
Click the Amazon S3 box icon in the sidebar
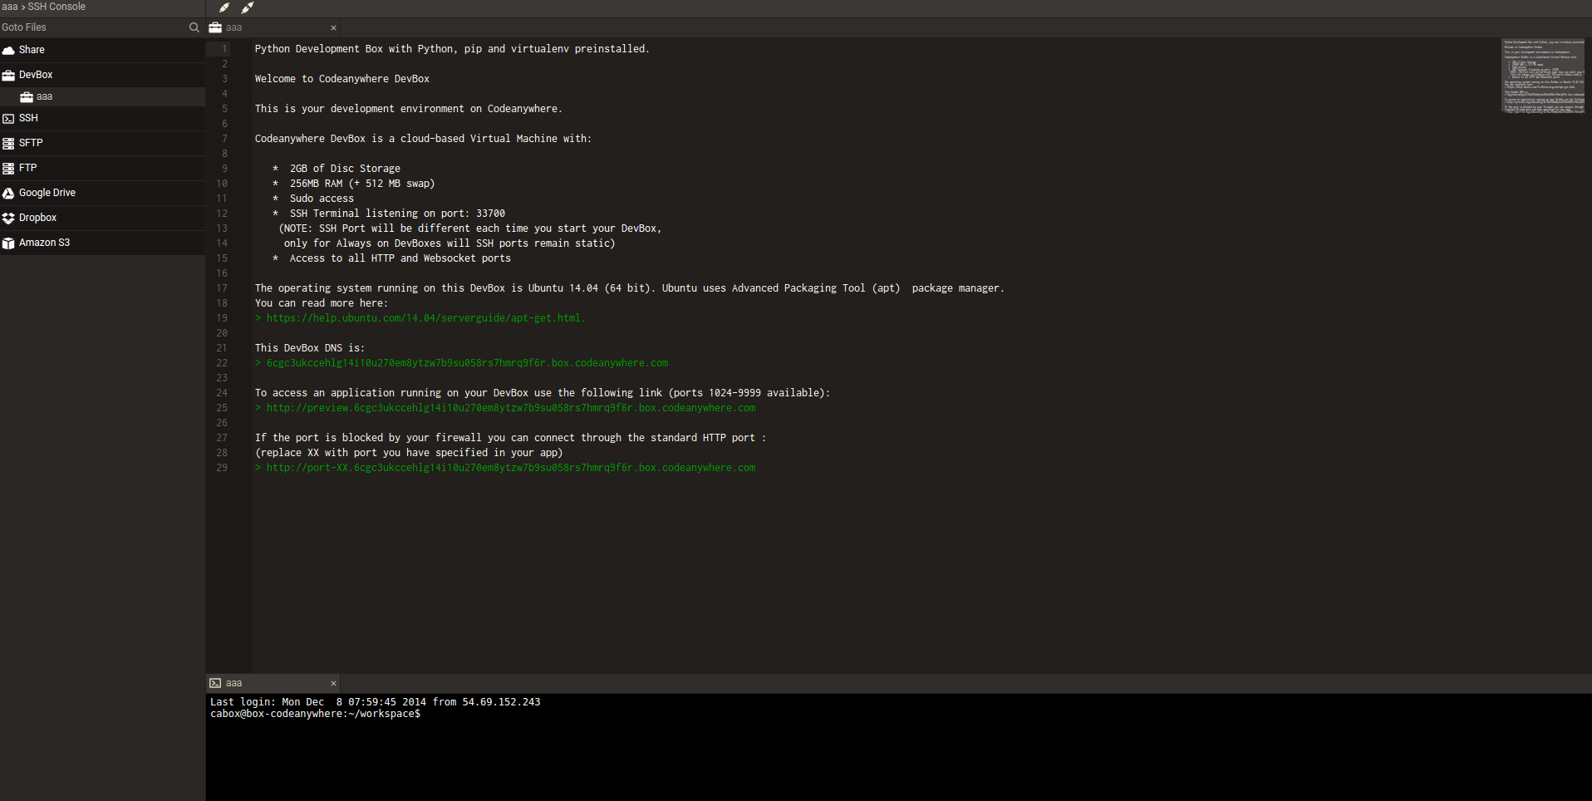pyautogui.click(x=8, y=243)
